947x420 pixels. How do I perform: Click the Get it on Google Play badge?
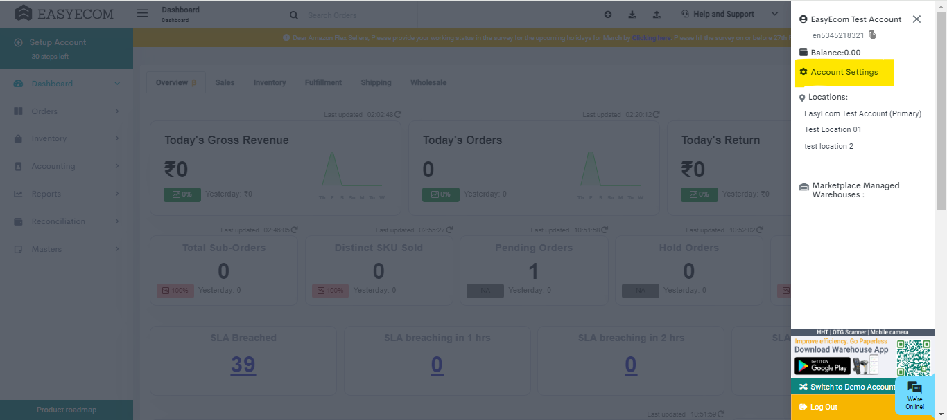[x=822, y=366]
